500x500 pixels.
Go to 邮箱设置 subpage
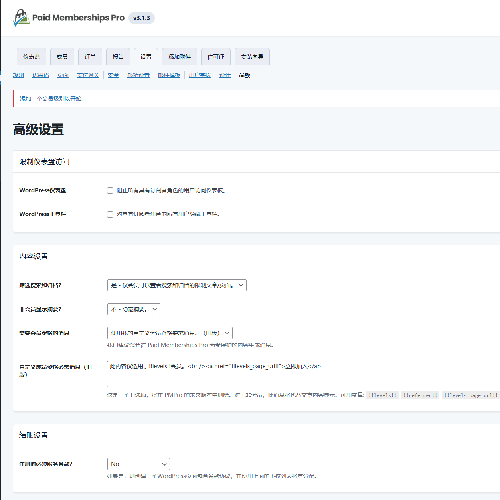click(x=138, y=75)
